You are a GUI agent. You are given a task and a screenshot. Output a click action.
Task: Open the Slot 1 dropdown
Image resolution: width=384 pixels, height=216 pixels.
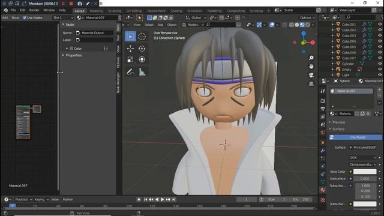click(x=62, y=17)
